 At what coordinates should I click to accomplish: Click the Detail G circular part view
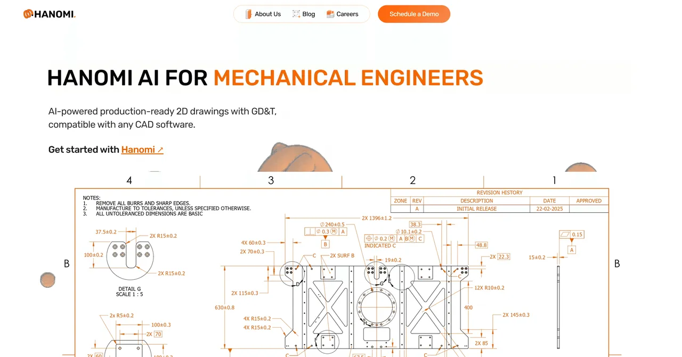tap(130, 260)
